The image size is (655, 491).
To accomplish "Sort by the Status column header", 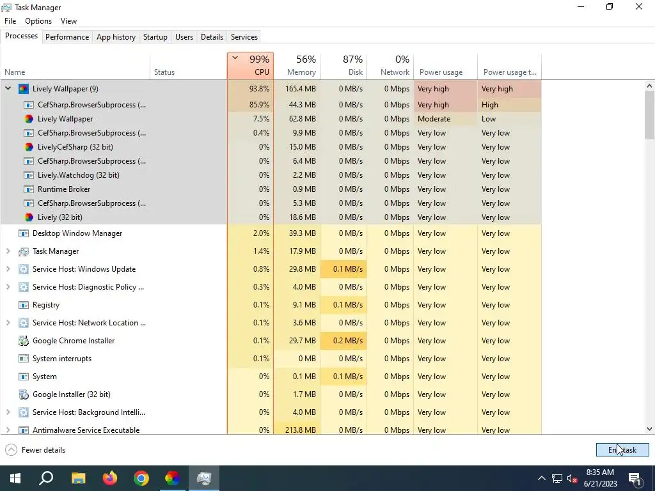I will (x=189, y=66).
